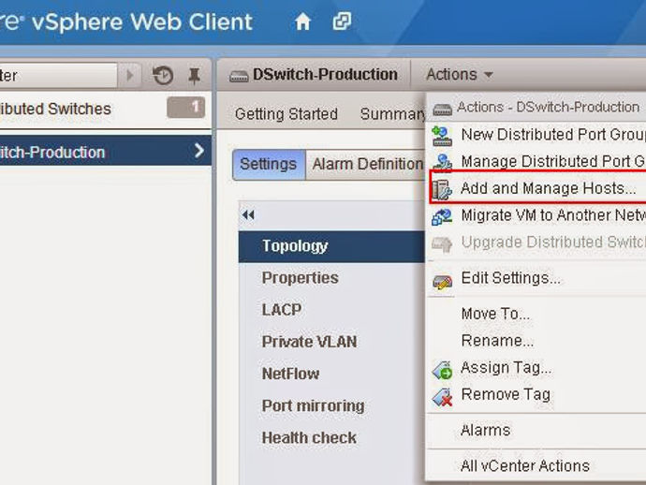Select the Settings sub-tab
This screenshot has width=646, height=485.
click(269, 165)
